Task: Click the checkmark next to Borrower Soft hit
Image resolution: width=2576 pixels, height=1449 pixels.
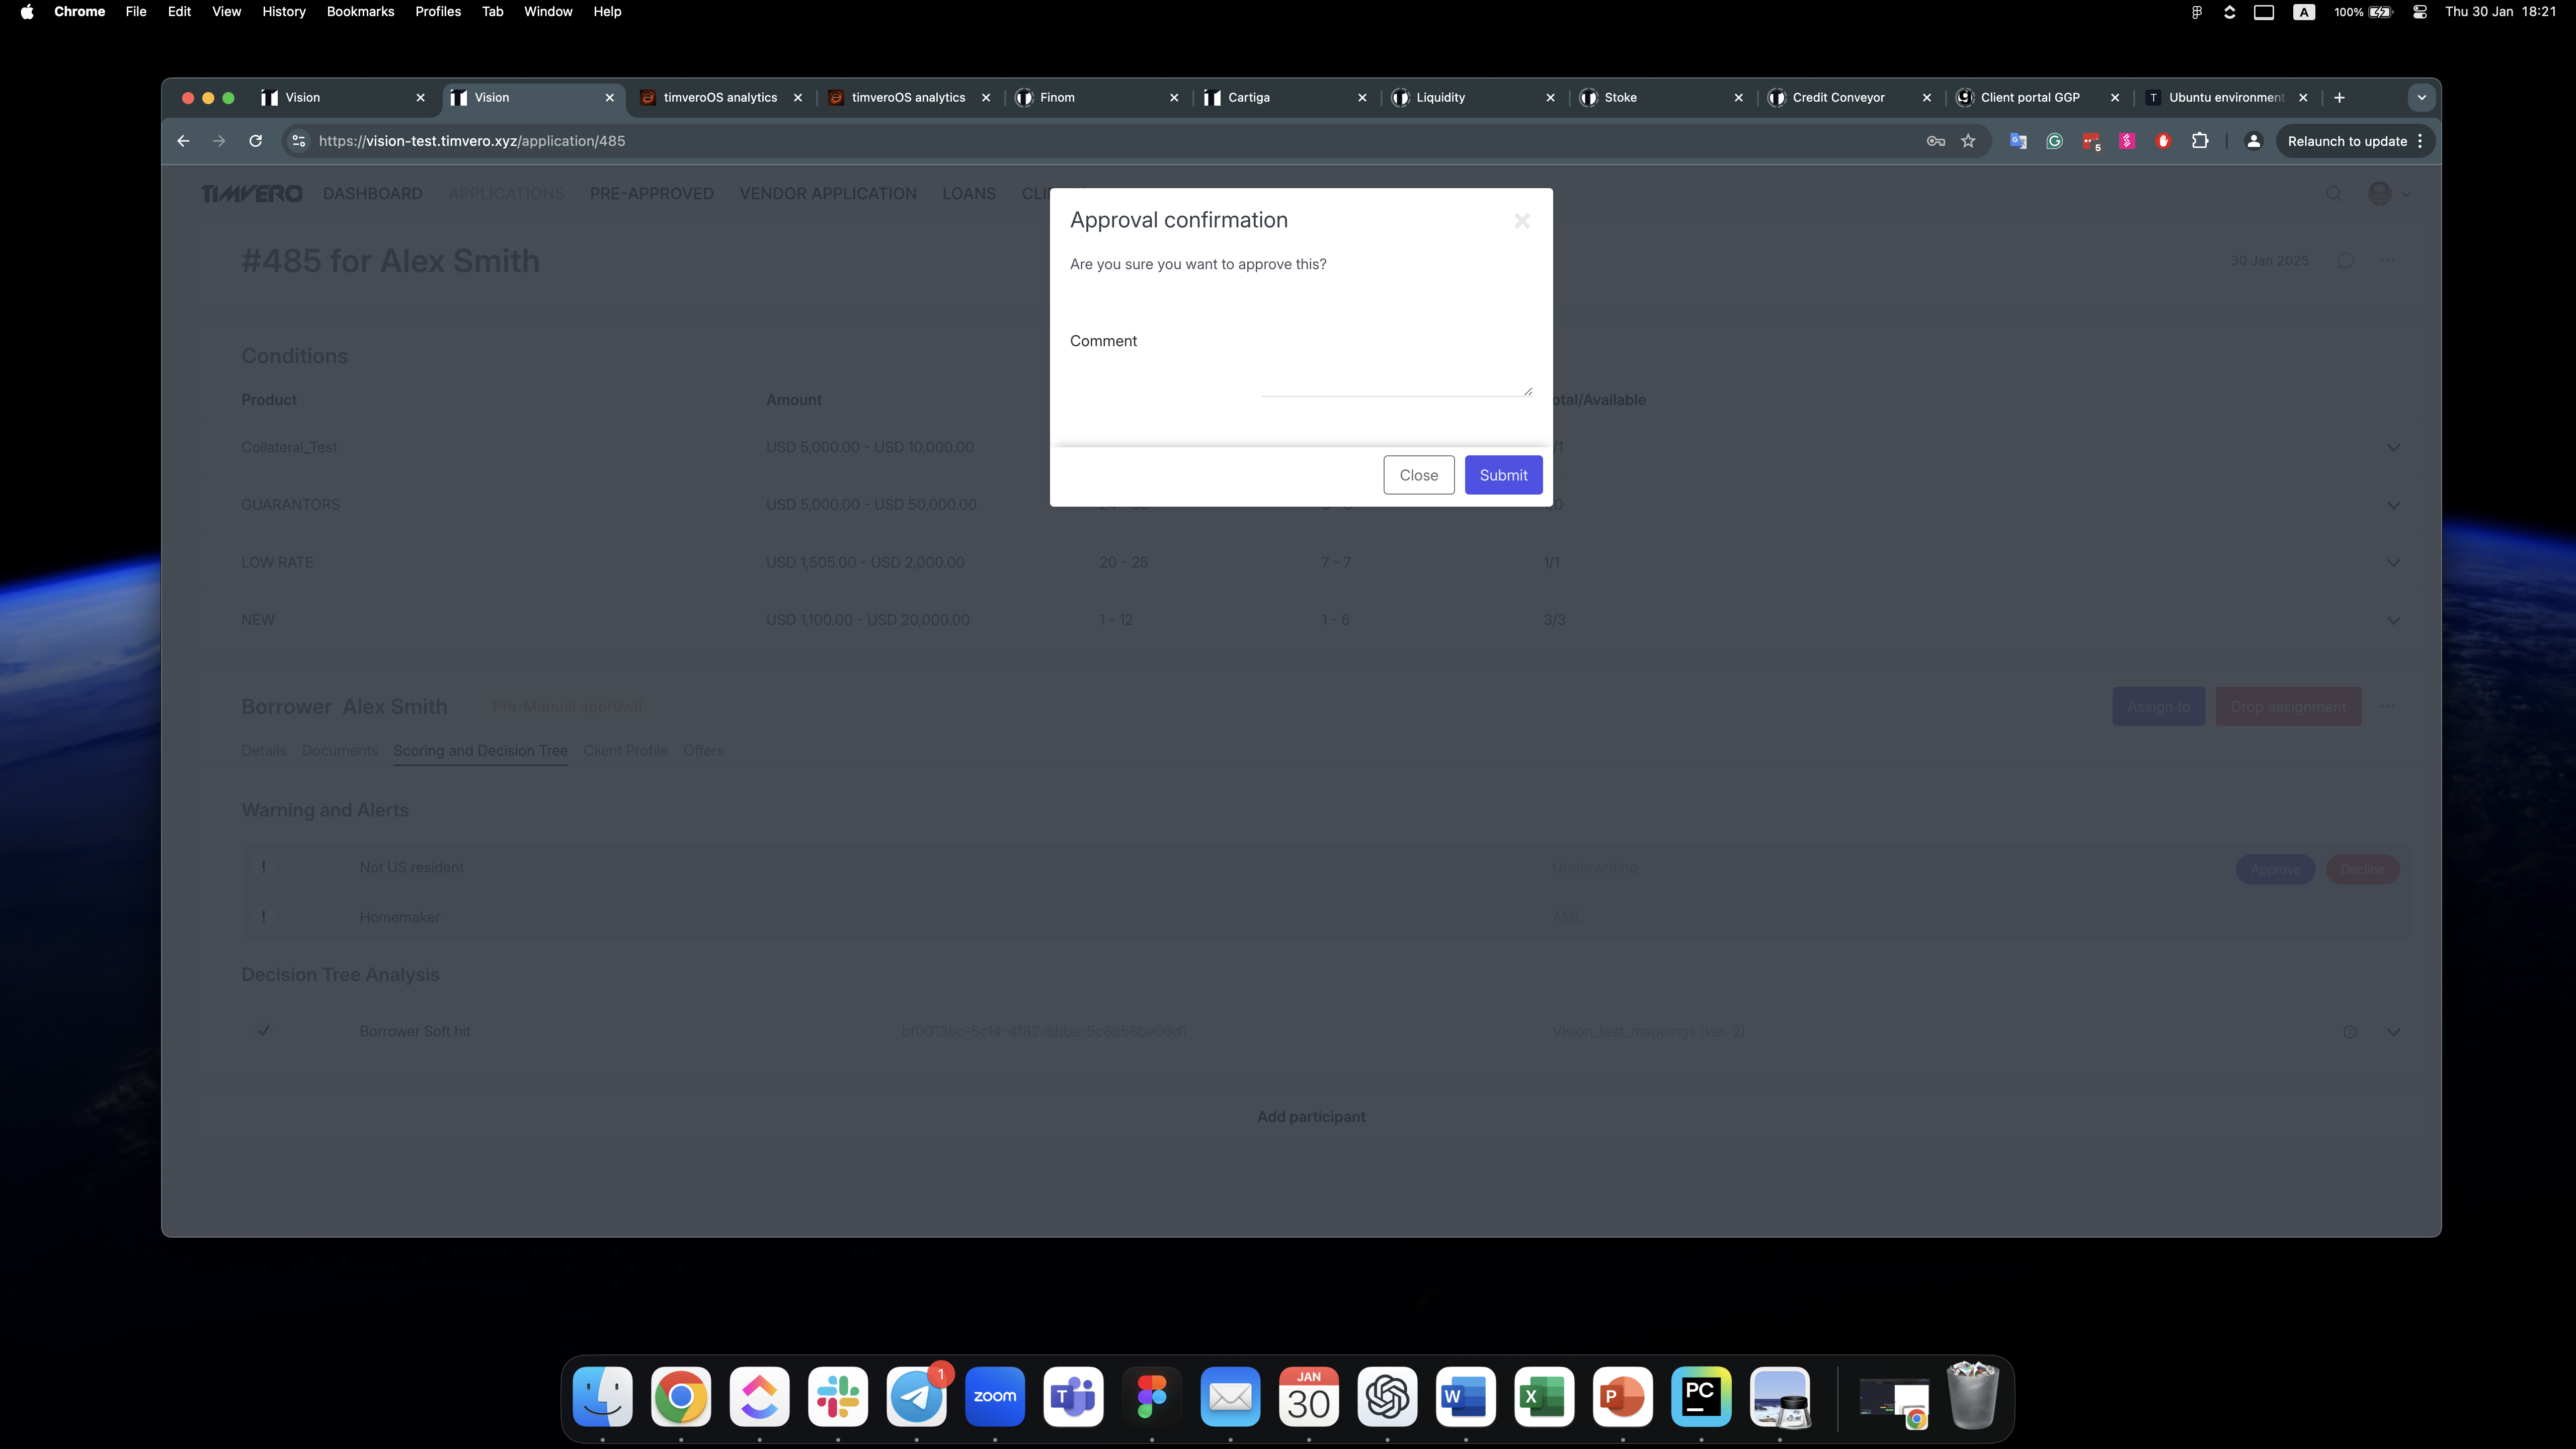Action: pos(264,1031)
